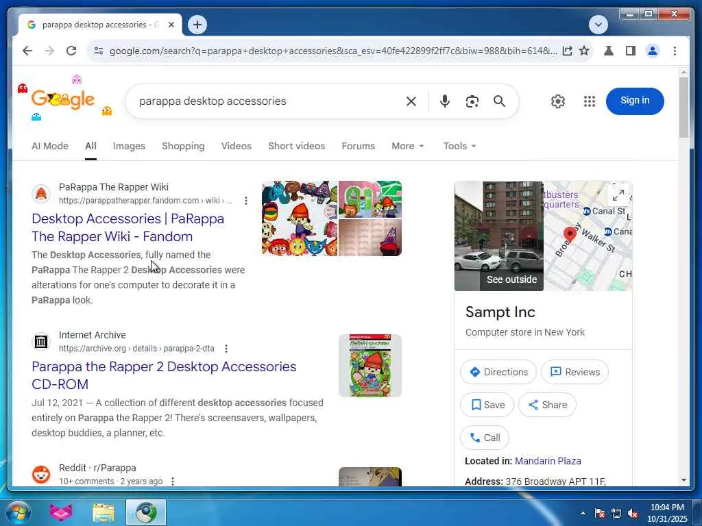This screenshot has height=526, width=702.
Task: Open site information icon in address bar
Action: tap(99, 51)
